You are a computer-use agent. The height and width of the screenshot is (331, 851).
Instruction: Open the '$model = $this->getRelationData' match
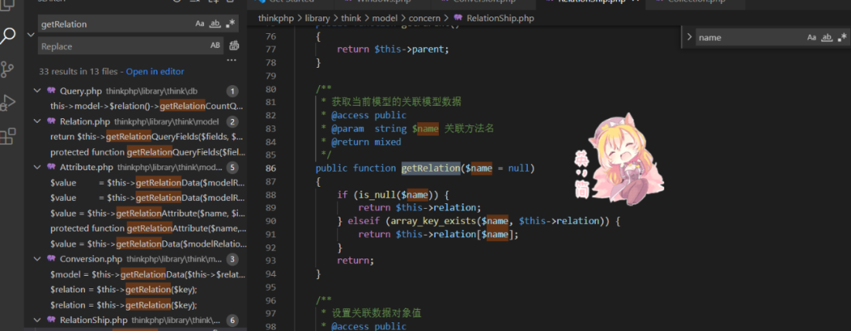coord(147,274)
